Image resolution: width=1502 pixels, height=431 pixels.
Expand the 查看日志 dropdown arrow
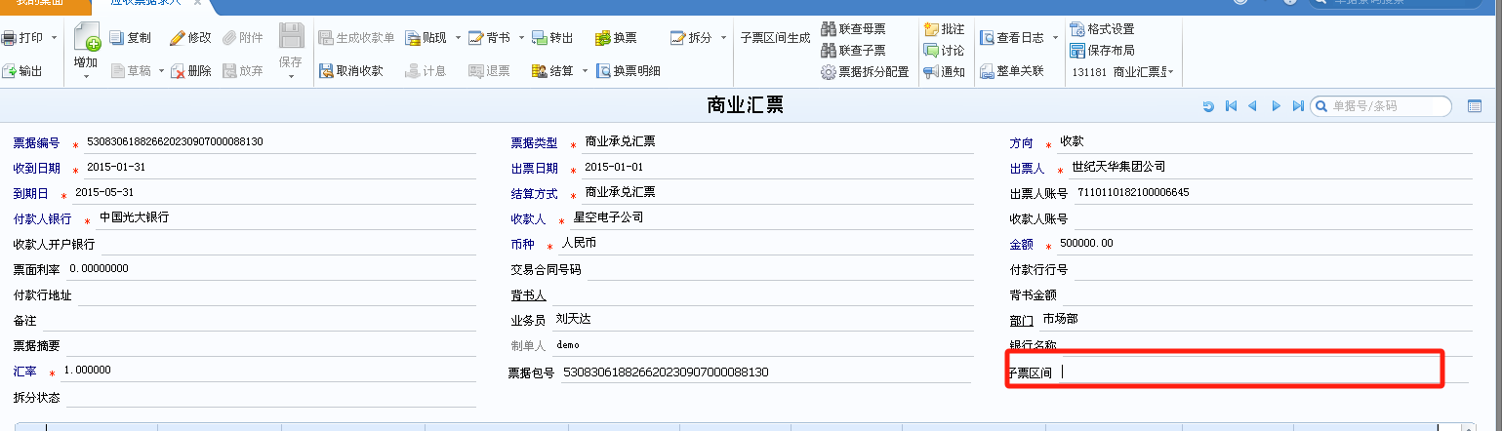1055,38
